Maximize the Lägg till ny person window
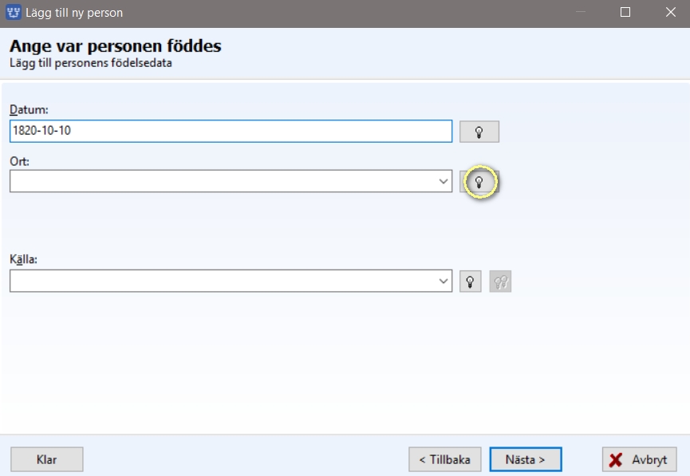Image resolution: width=690 pixels, height=476 pixels. pyautogui.click(x=625, y=12)
